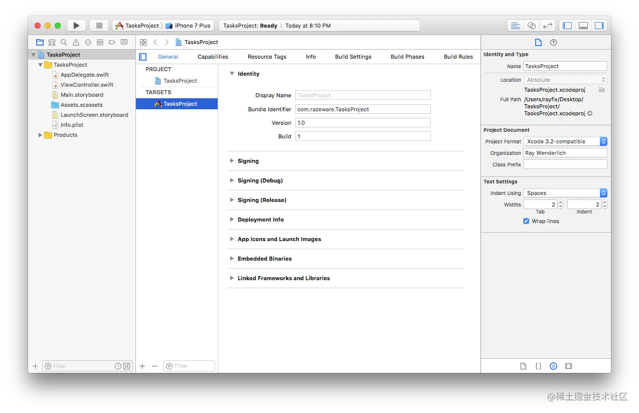Open the File Template library

pos(523,366)
